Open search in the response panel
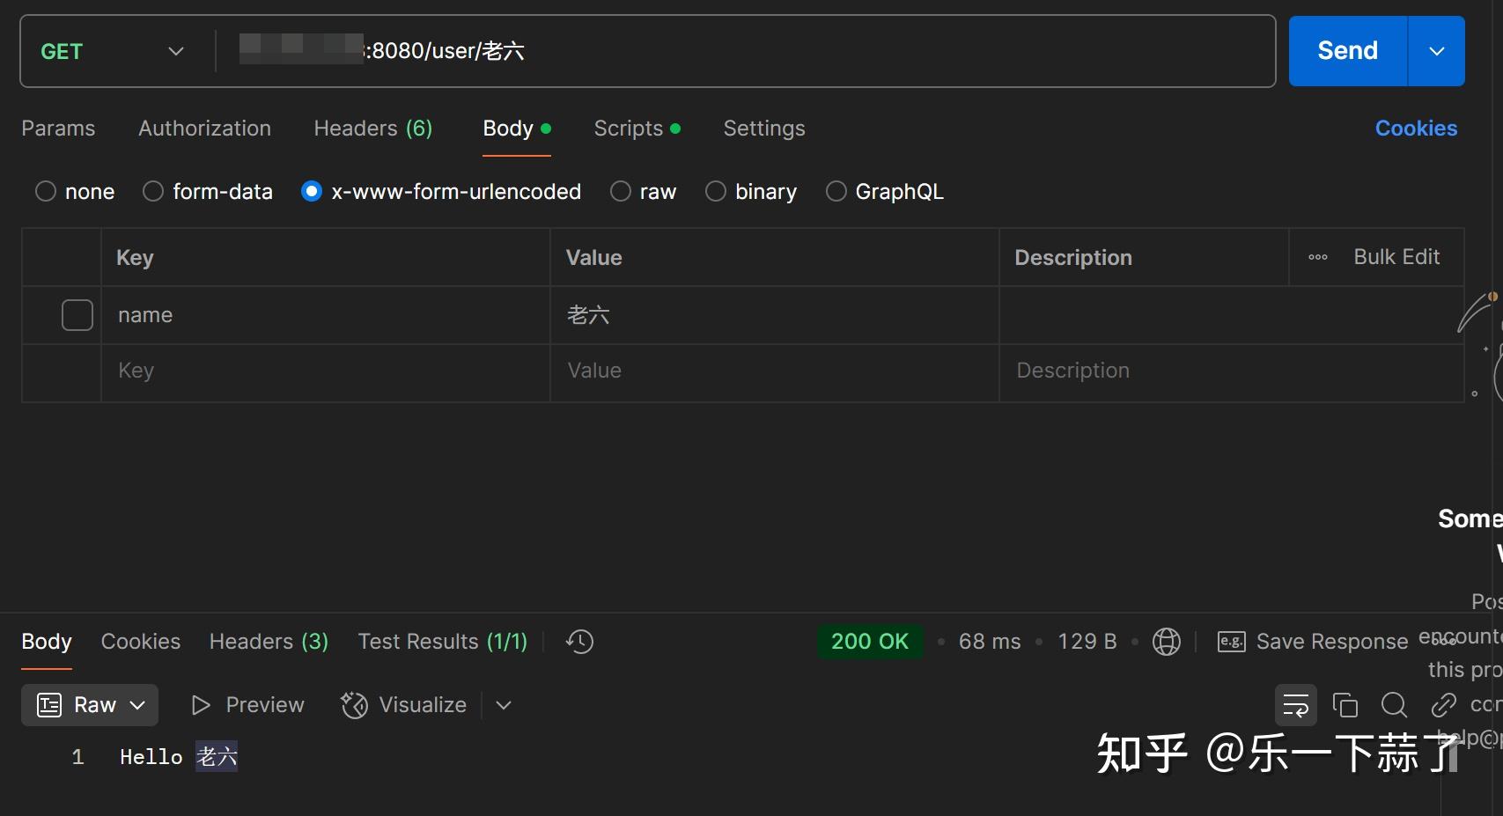 [1394, 704]
